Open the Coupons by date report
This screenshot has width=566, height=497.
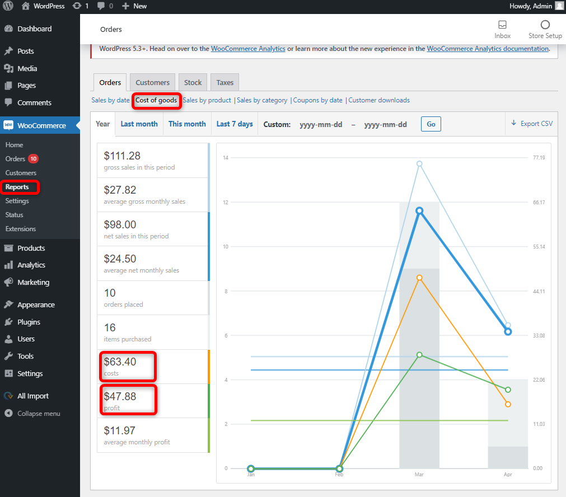click(317, 100)
